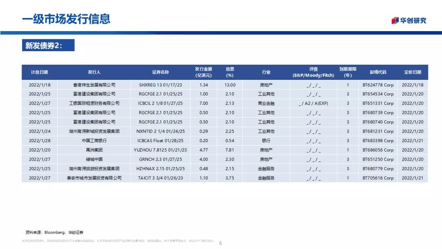Click security ICBCIL 2 1/8 01/27/25
442x249 pixels.
(160, 103)
